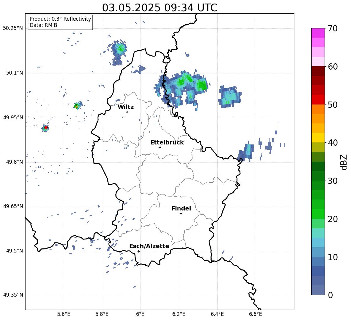The image size is (351, 320).
Task: Click the 'Product: 0.3° Reflectivity' label
Action: click(60, 19)
